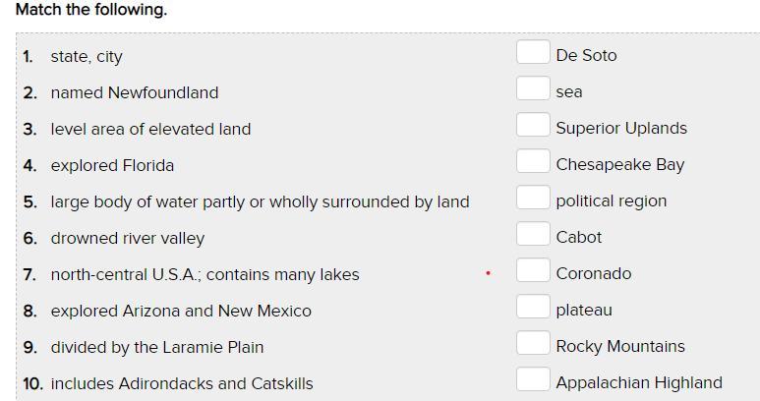Click "level area of elevated land" prompt

(150, 130)
